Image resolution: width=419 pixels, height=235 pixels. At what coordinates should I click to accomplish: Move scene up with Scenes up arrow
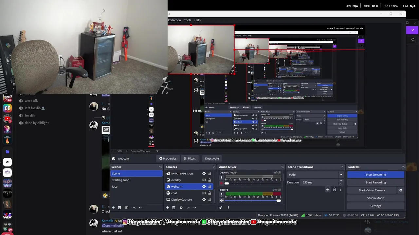point(134,208)
